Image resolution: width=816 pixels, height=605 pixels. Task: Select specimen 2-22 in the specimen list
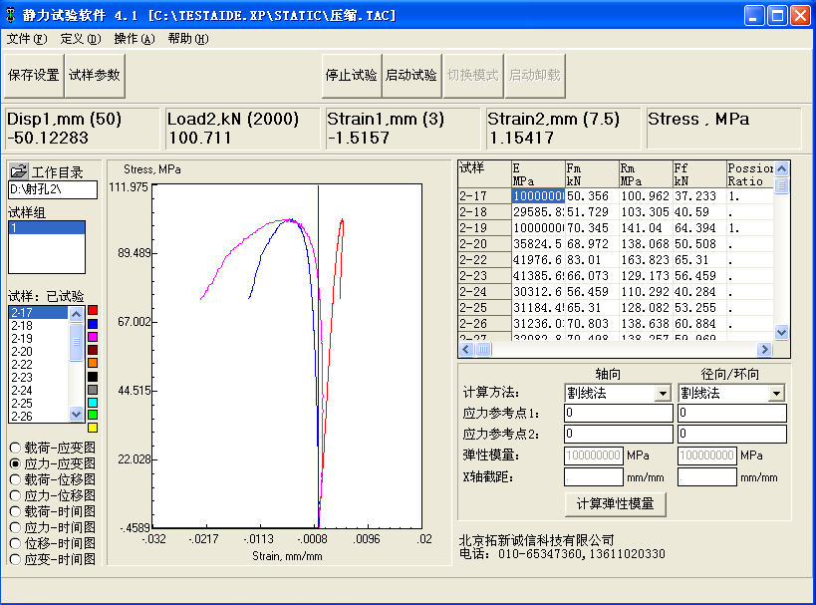pyautogui.click(x=39, y=365)
